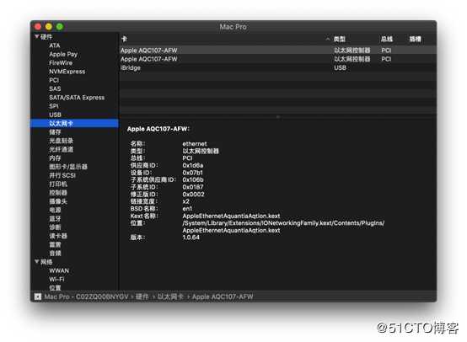Image resolution: width=467 pixels, height=342 pixels.
Task: Select 读卡器 in the sidebar
Action: pos(58,236)
